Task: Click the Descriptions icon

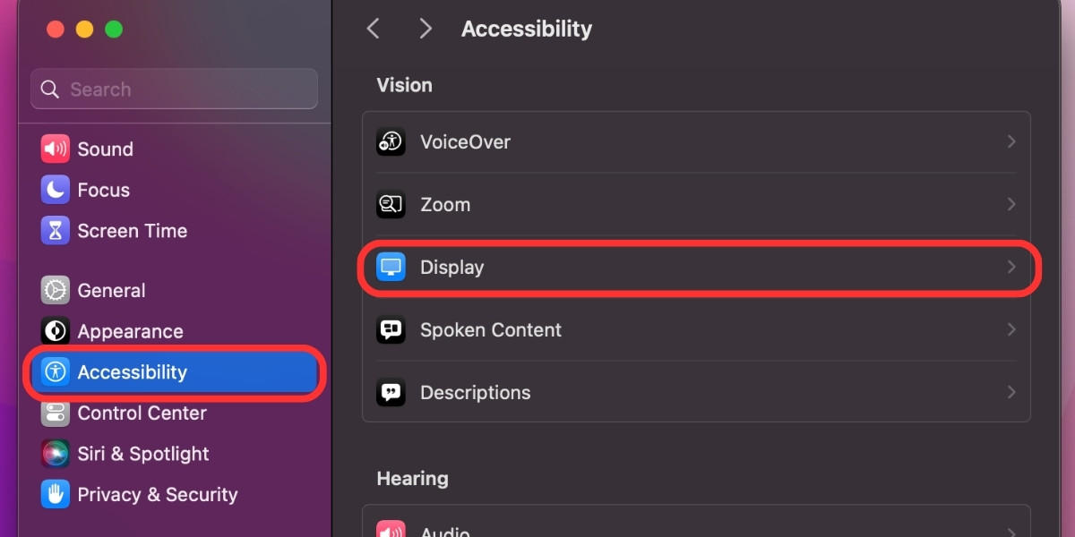Action: point(391,392)
